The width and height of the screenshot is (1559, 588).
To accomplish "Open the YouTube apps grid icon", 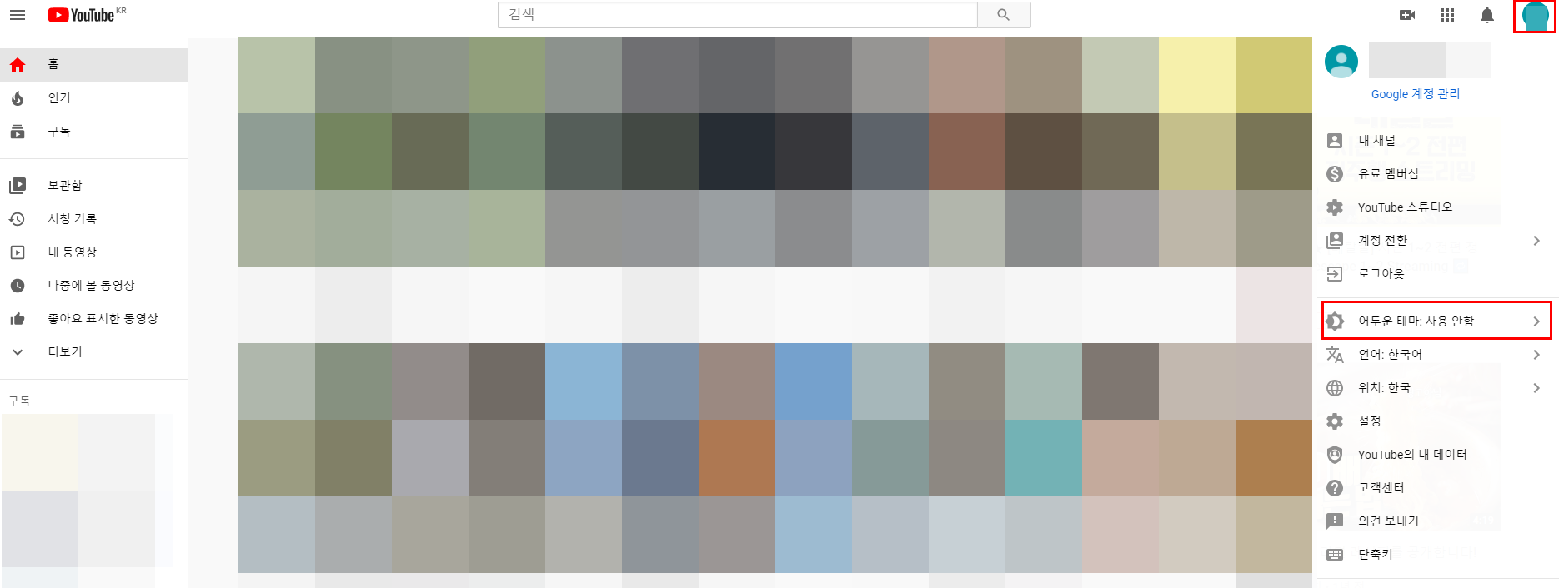I will (x=1447, y=15).
